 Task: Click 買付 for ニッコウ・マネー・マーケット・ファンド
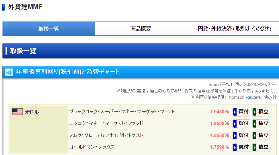tap(241, 124)
